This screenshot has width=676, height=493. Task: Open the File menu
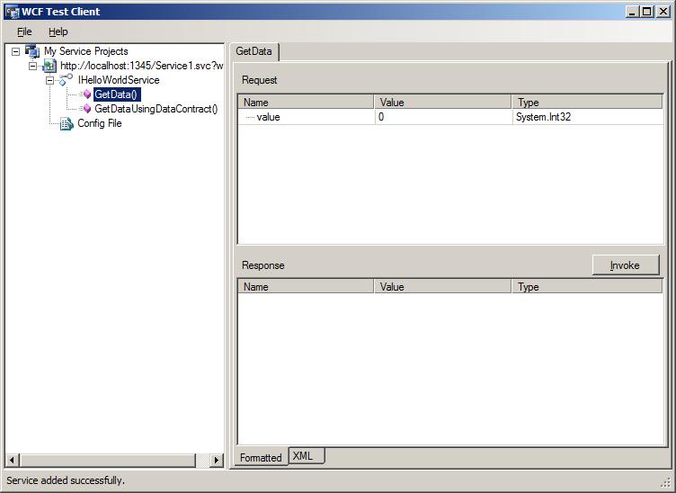click(x=24, y=31)
